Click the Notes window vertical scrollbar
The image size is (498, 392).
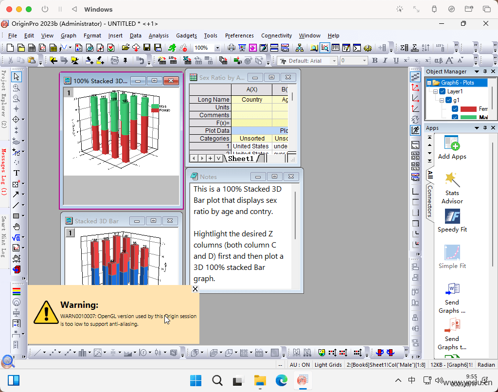[295, 216]
